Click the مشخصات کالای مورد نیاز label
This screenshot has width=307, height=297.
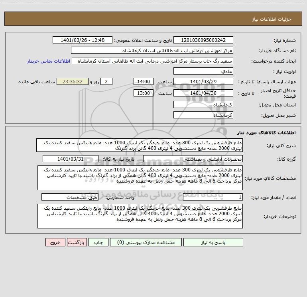270,178
